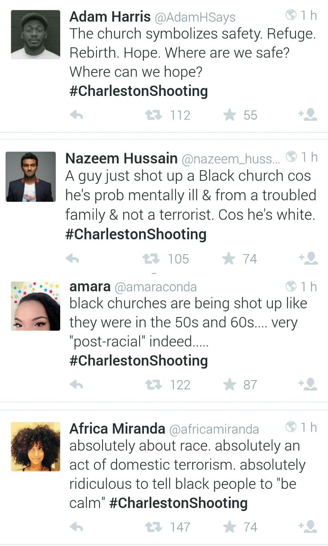Open Africa Miranda's profile name
Image resolution: width=328 pixels, height=546 pixels.
tap(117, 428)
